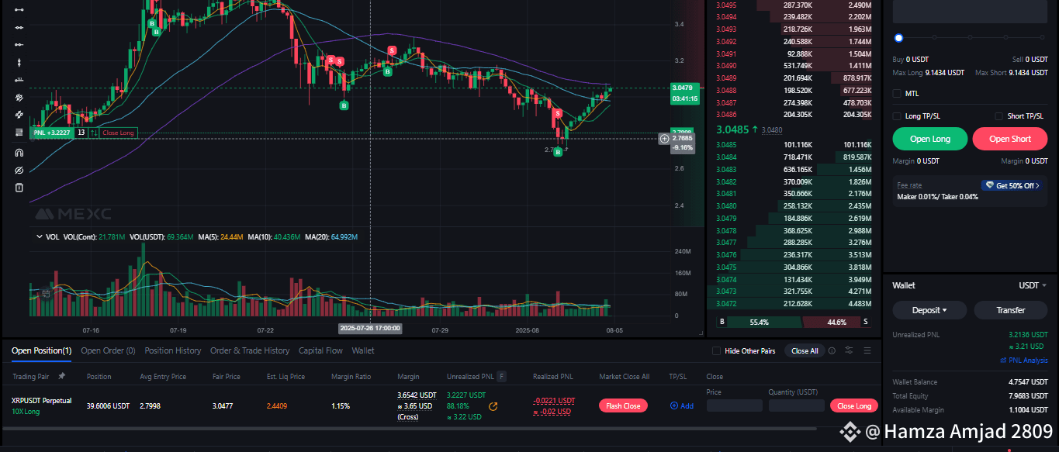Click the Quantity (USDT) input field
Screen dimensions: 1059x452
tap(796, 405)
